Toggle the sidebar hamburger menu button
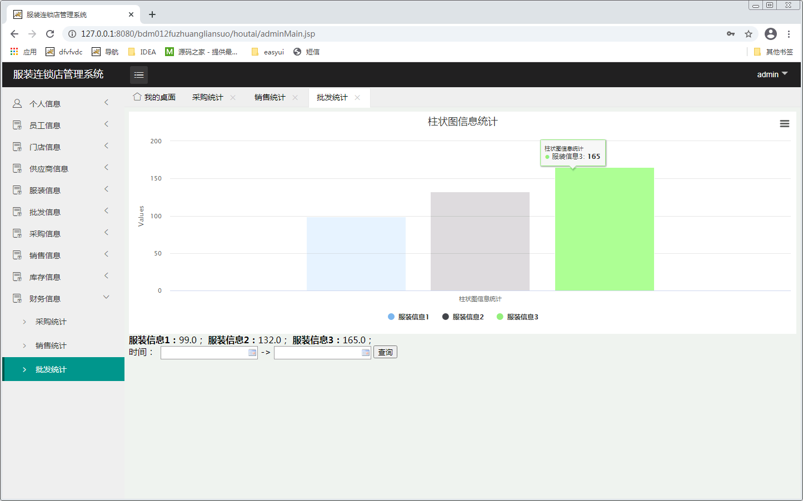 point(139,75)
